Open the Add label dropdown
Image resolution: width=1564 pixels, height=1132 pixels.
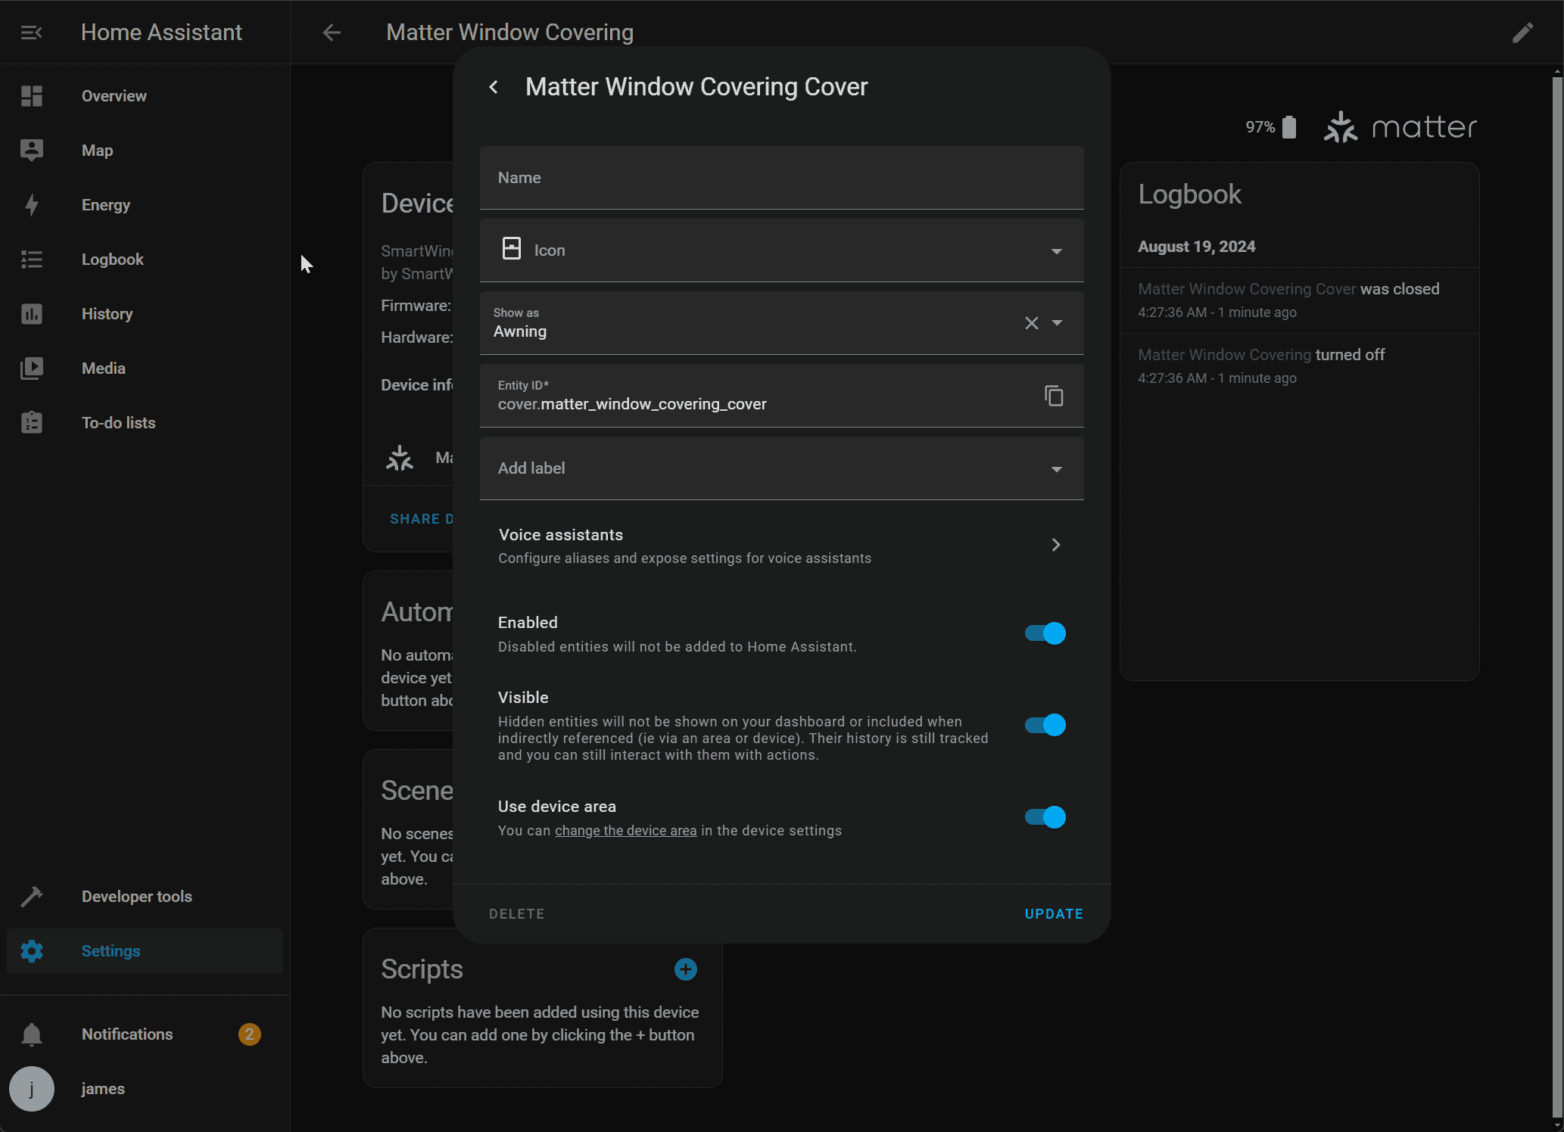(781, 468)
